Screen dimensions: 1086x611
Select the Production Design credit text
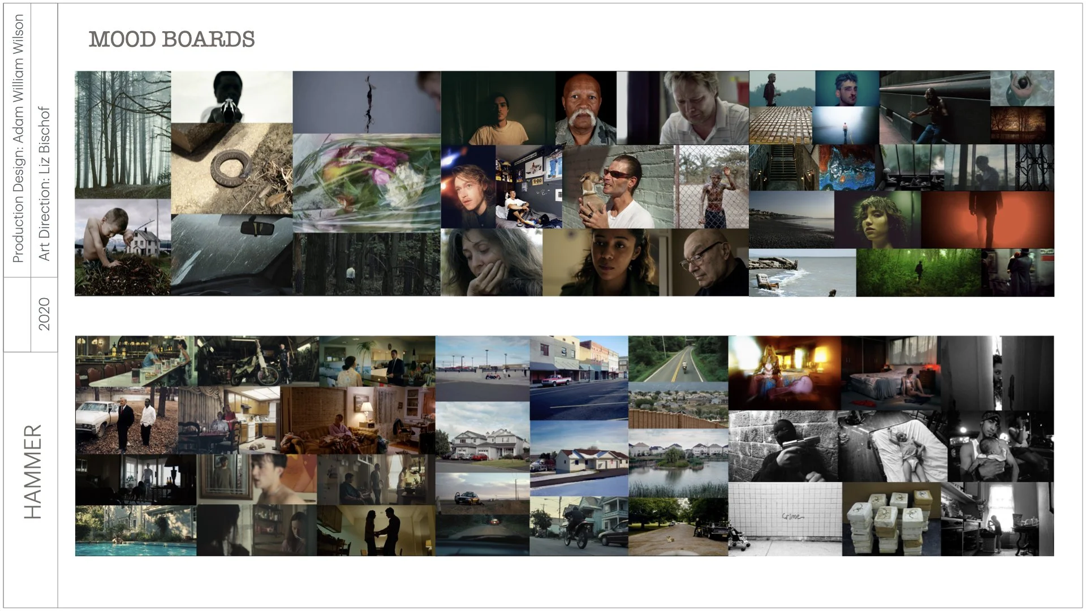coord(18,139)
